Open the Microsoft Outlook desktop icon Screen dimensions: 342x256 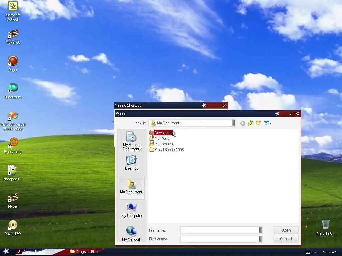(13, 11)
